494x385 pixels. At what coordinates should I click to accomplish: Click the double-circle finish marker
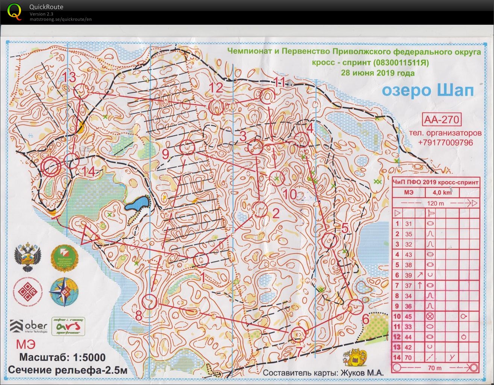pos(51,166)
